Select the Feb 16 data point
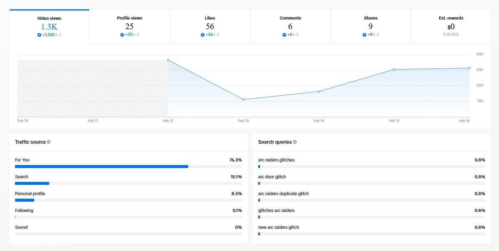 (469, 68)
